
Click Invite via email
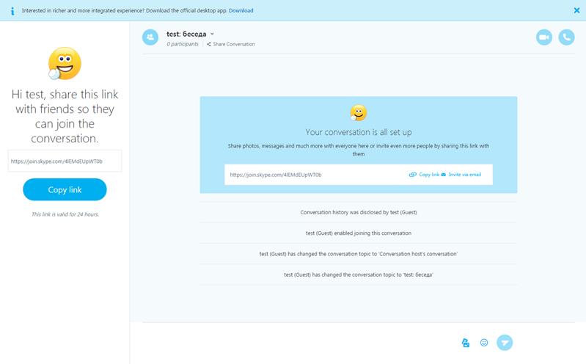(x=461, y=175)
